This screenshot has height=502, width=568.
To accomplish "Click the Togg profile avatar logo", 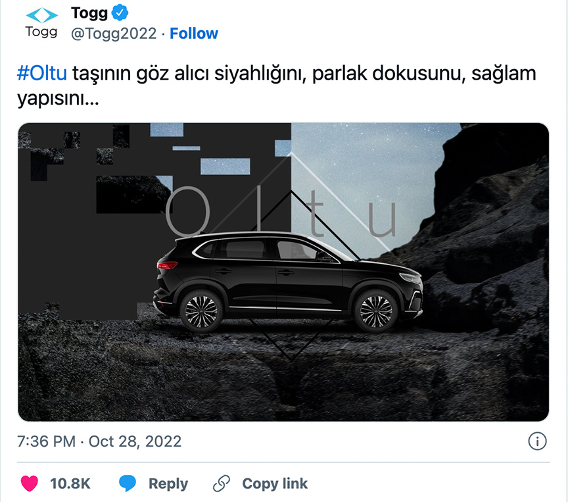I will (x=41, y=22).
